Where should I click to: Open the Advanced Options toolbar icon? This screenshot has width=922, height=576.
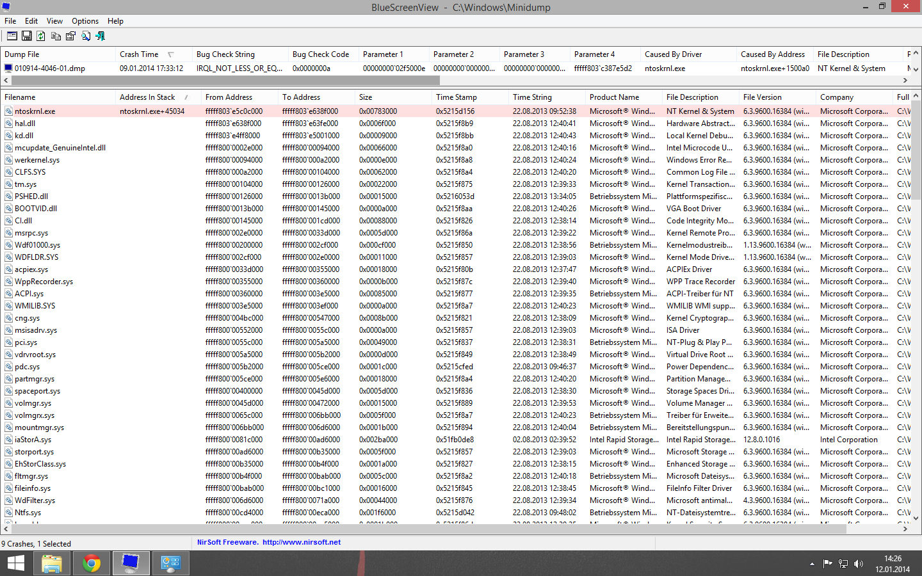12,36
